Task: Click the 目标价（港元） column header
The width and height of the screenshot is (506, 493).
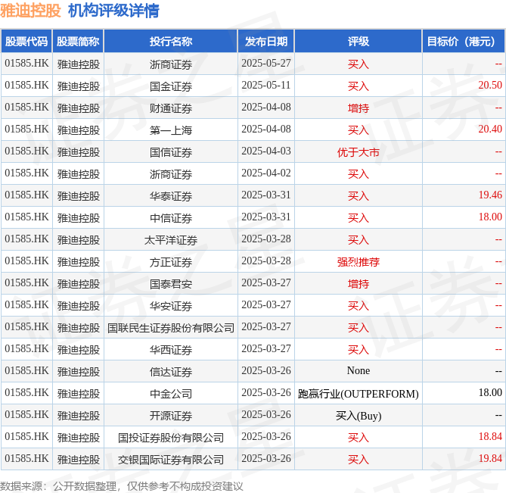Action: coord(464,42)
